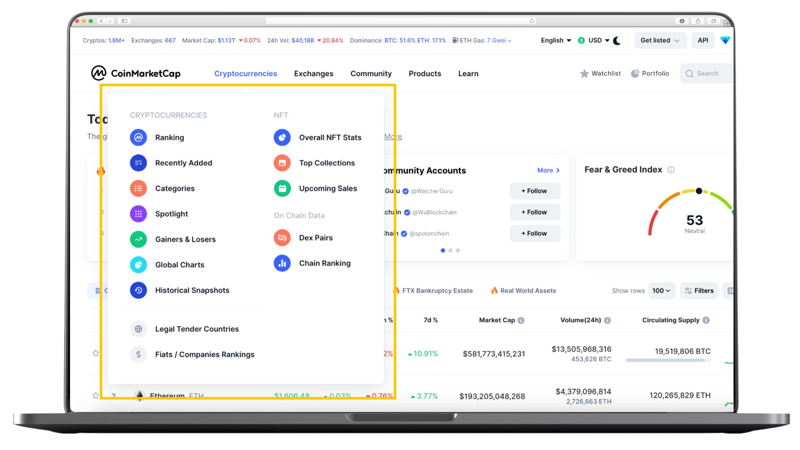Open the Community nav menu
The width and height of the screenshot is (800, 450).
(371, 73)
